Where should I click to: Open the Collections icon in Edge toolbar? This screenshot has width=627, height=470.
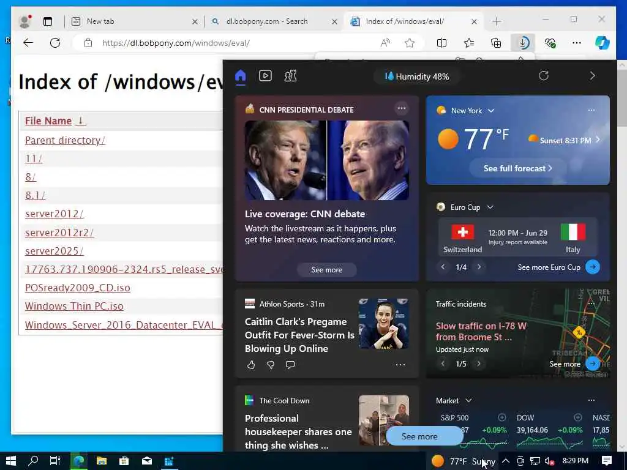click(x=496, y=43)
